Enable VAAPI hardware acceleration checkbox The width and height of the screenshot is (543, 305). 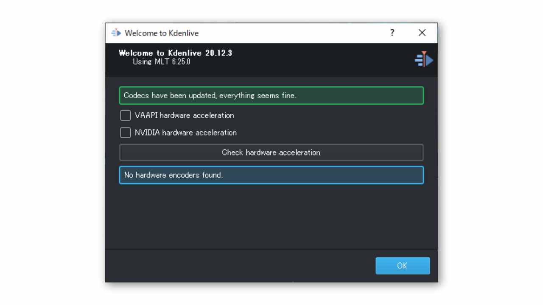pos(126,115)
